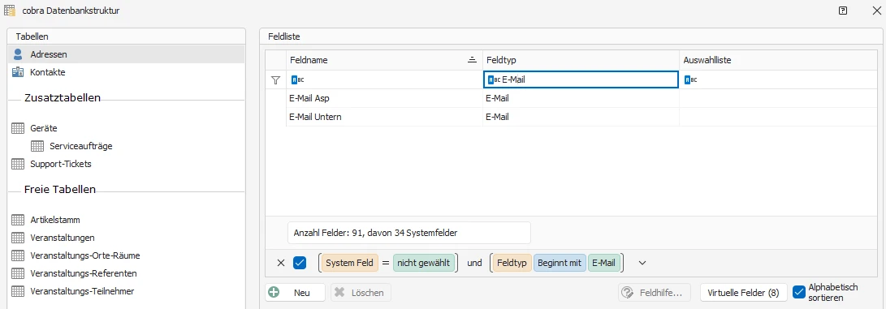886x309 pixels.
Task: Click the Feldname sort indicator arrow
Action: (x=473, y=60)
